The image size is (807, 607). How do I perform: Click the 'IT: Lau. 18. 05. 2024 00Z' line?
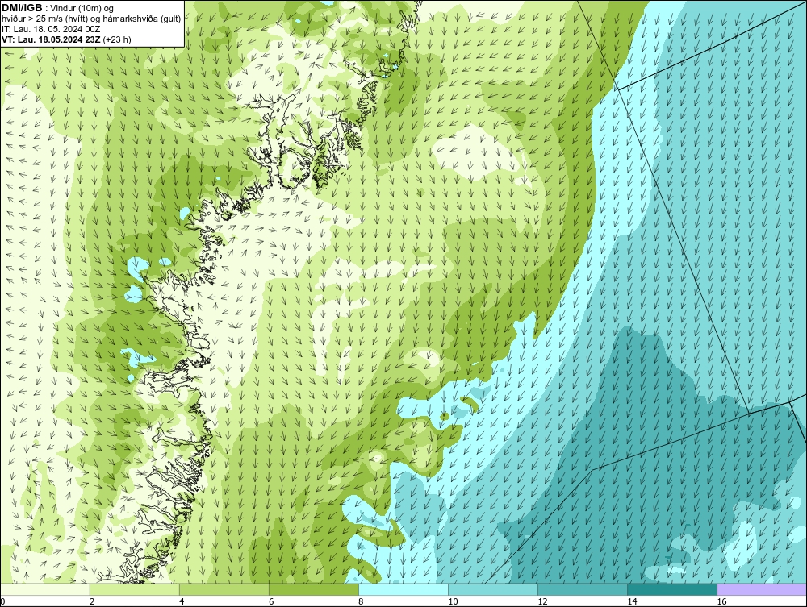coord(50,29)
